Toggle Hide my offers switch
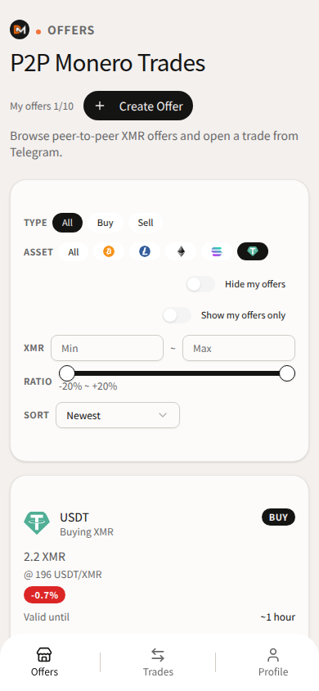This screenshot has width=319, height=691. [200, 284]
